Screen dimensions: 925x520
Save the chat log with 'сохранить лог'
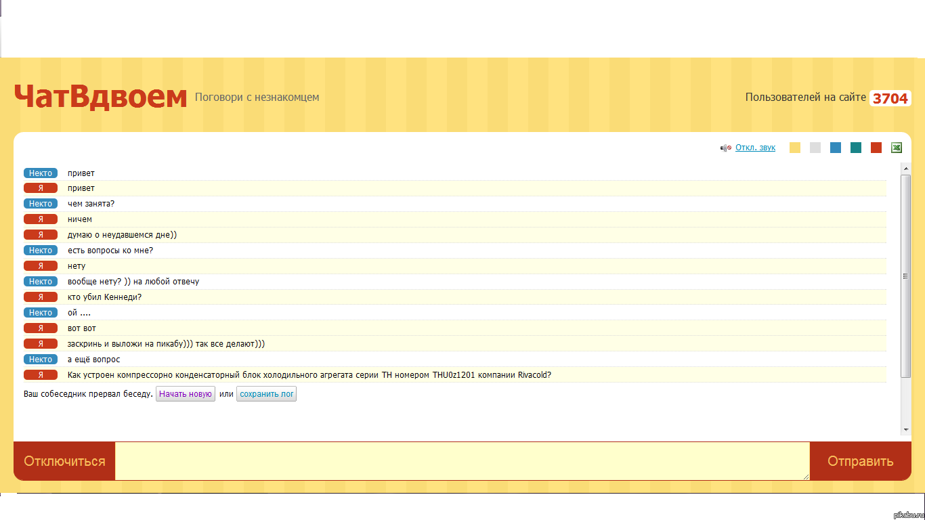266,394
